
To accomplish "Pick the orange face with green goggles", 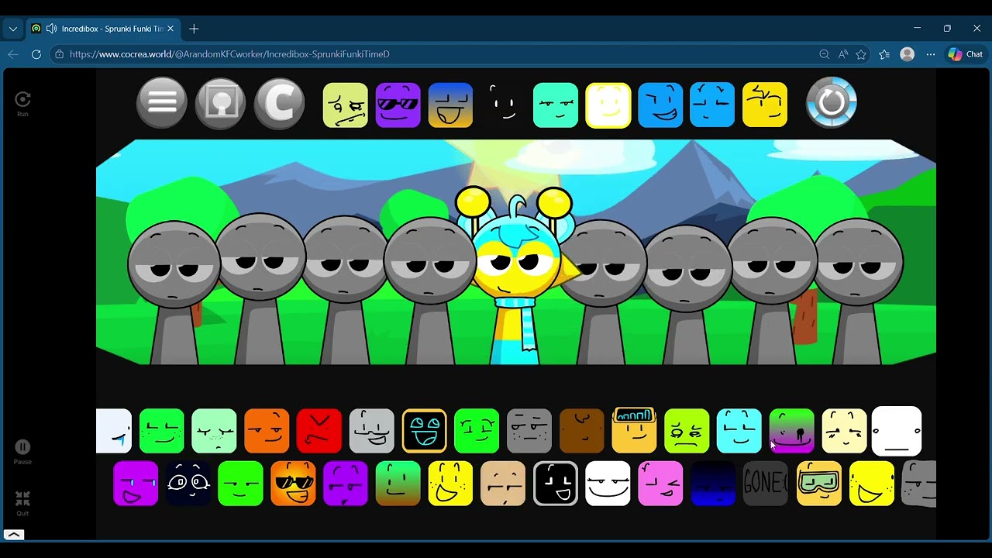I will click(818, 484).
